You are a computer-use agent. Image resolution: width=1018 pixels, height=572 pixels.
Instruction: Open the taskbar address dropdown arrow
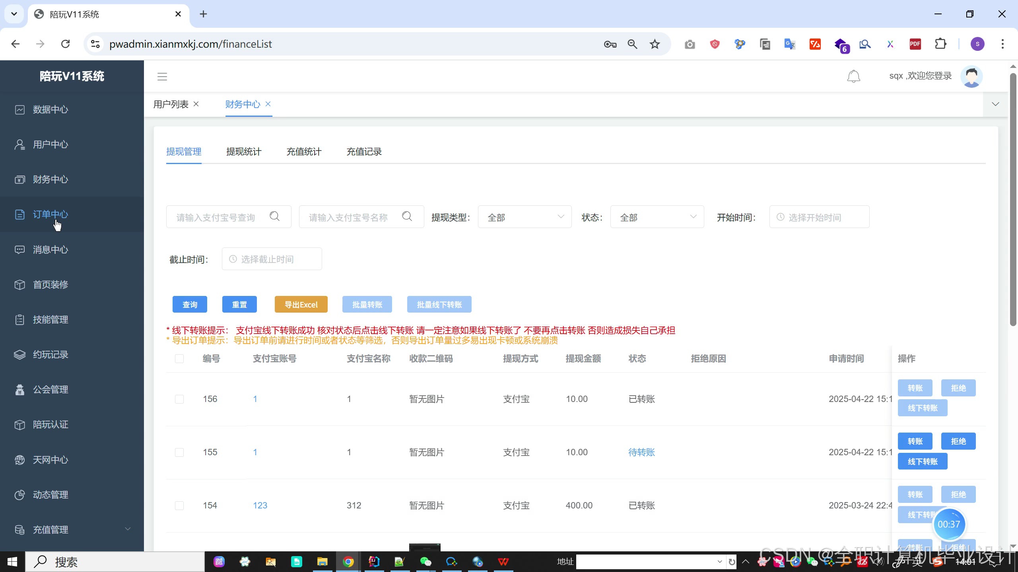(719, 562)
